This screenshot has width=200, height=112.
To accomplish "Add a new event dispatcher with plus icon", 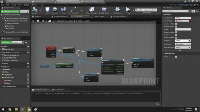I will pyautogui.click(x=28, y=86).
